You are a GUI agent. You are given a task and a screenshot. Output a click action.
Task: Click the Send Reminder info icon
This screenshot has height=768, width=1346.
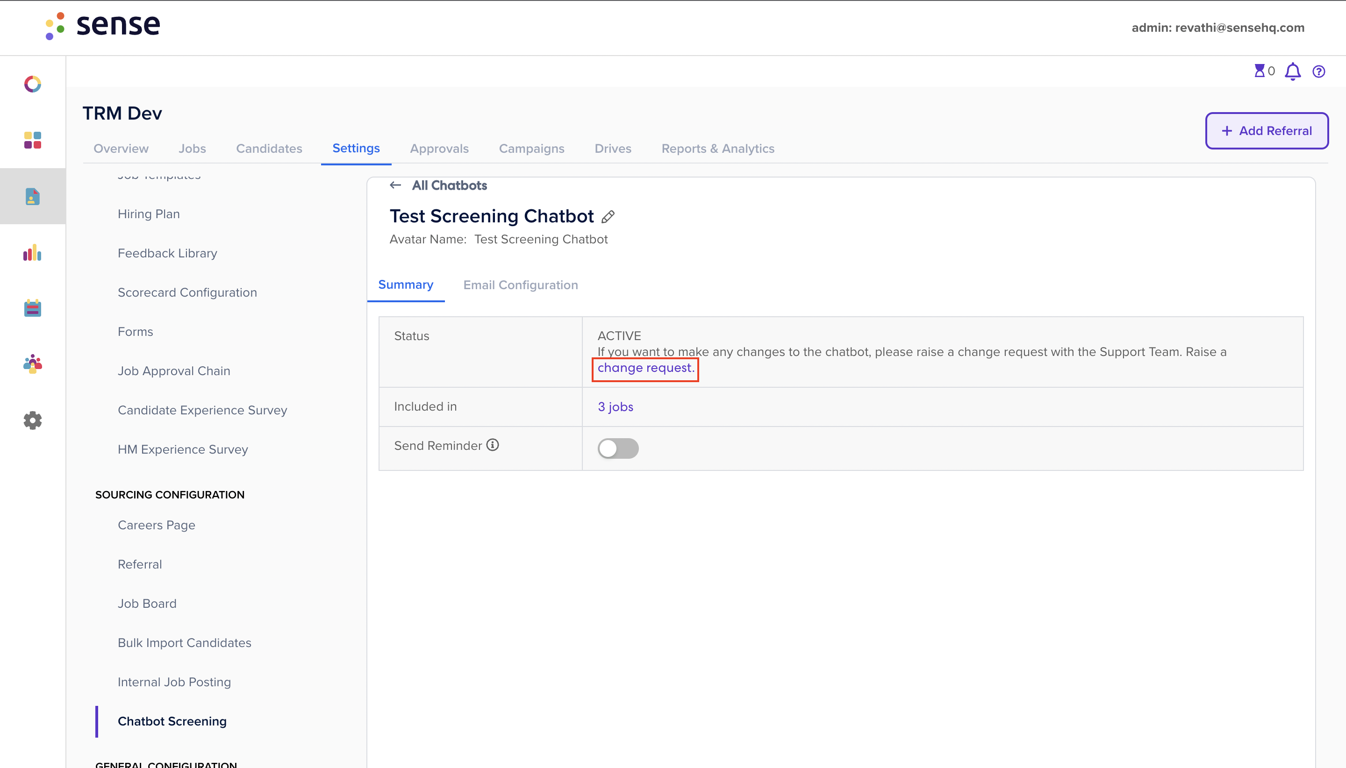493,445
